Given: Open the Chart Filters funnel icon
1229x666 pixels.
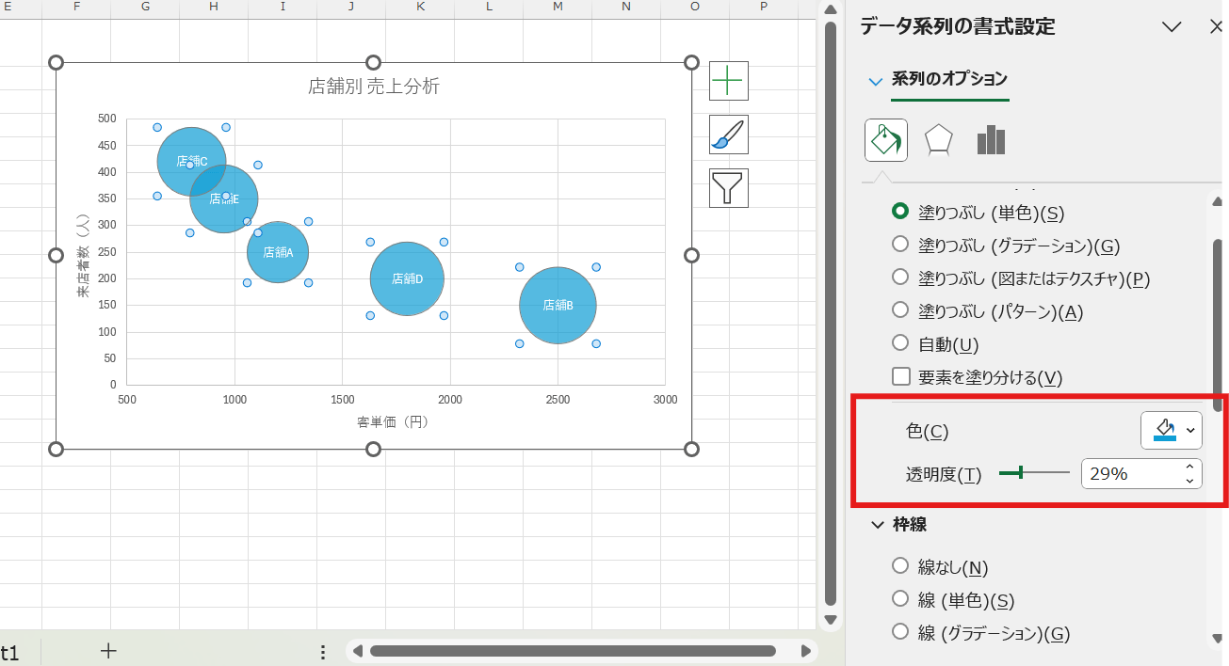Looking at the screenshot, I should (726, 187).
